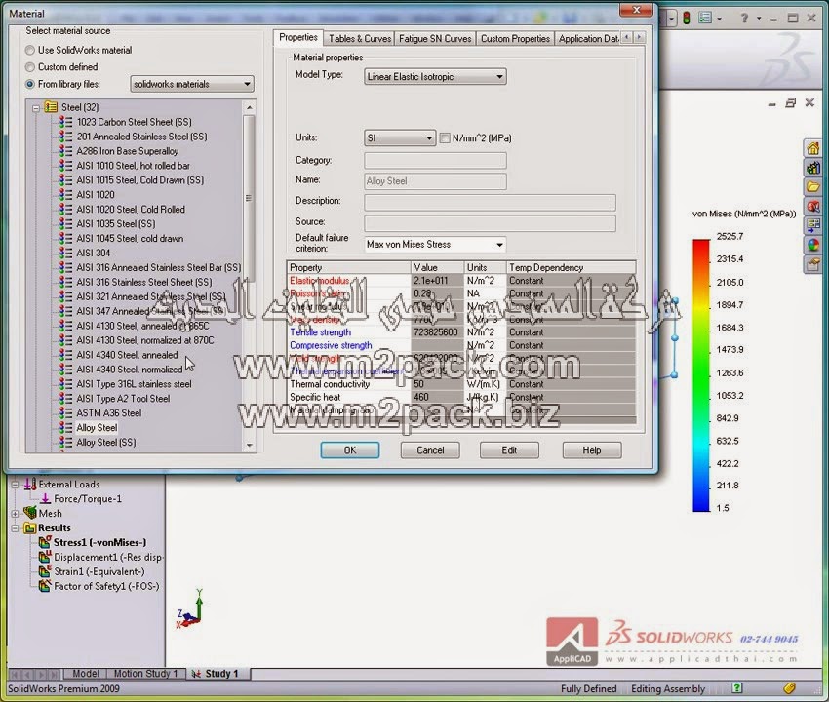Open the Default failure criterion dropdown

click(x=435, y=244)
